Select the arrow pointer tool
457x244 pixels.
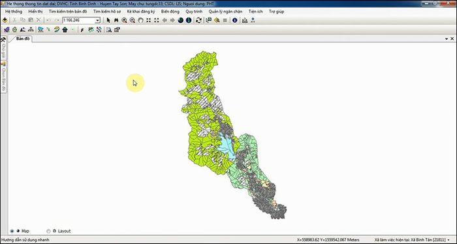point(108,20)
